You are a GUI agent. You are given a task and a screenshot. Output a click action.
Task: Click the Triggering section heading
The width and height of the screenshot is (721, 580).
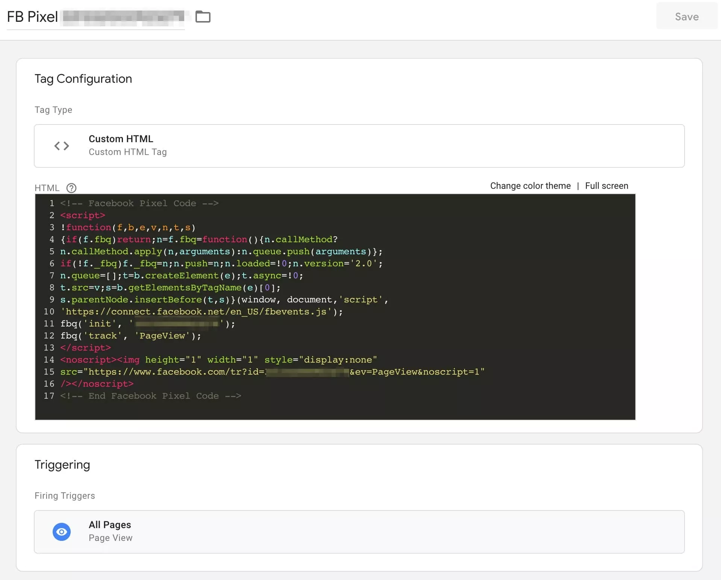(62, 465)
